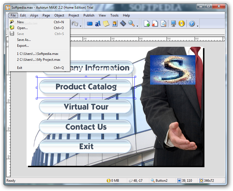Select the Contact Us button object
Viewport: 233px width, 191px height.
click(85, 127)
